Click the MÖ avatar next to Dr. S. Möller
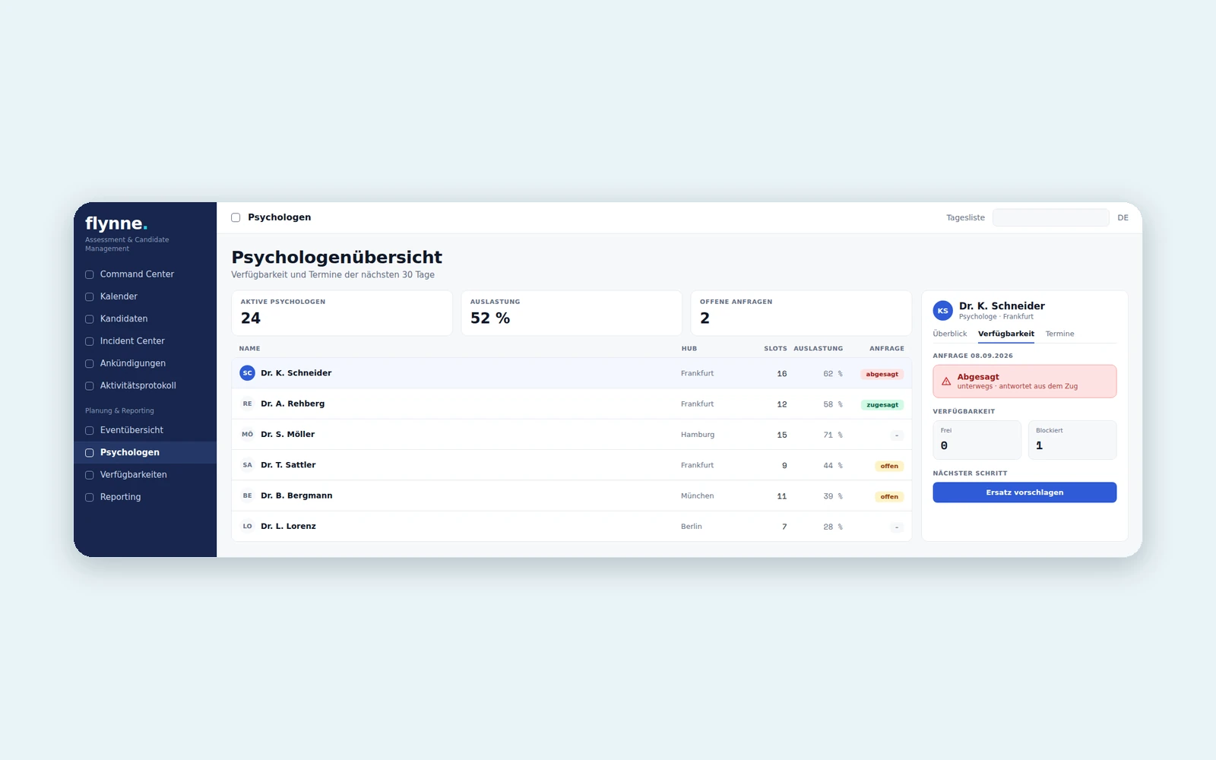 [x=247, y=435]
